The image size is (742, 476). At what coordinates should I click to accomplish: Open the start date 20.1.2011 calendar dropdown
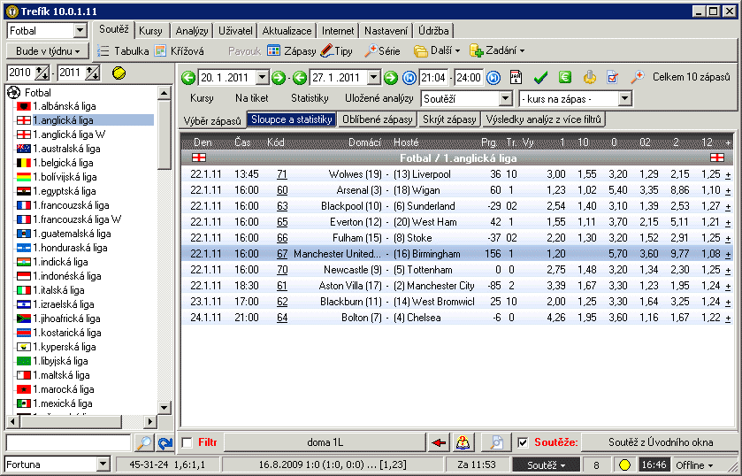click(262, 77)
